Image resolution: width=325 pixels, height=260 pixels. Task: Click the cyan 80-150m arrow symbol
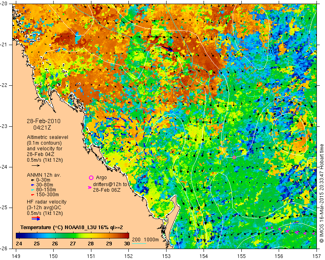[32, 190]
